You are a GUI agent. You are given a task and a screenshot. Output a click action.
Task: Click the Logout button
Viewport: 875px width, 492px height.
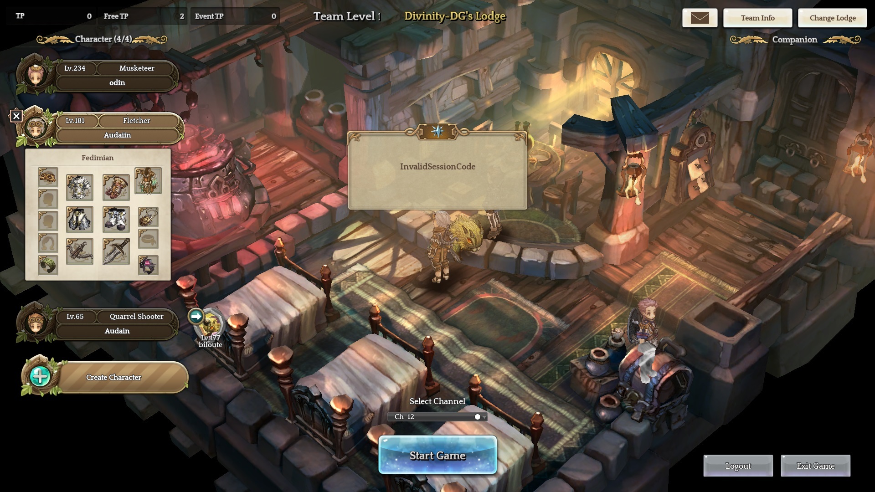pos(737,466)
